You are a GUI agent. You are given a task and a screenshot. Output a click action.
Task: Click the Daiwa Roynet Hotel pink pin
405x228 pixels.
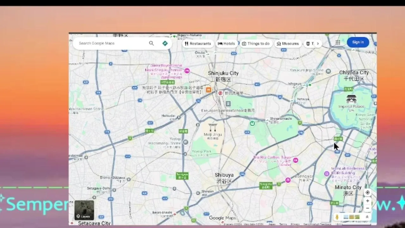[187, 71]
